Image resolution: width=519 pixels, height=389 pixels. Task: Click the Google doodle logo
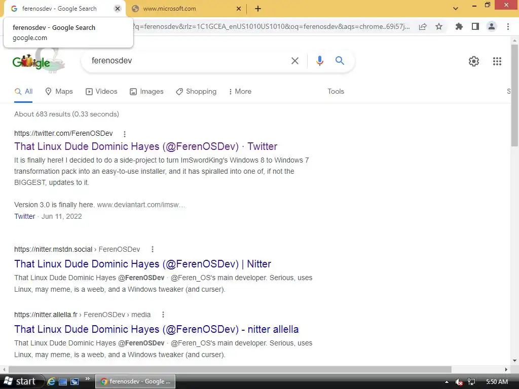point(38,60)
